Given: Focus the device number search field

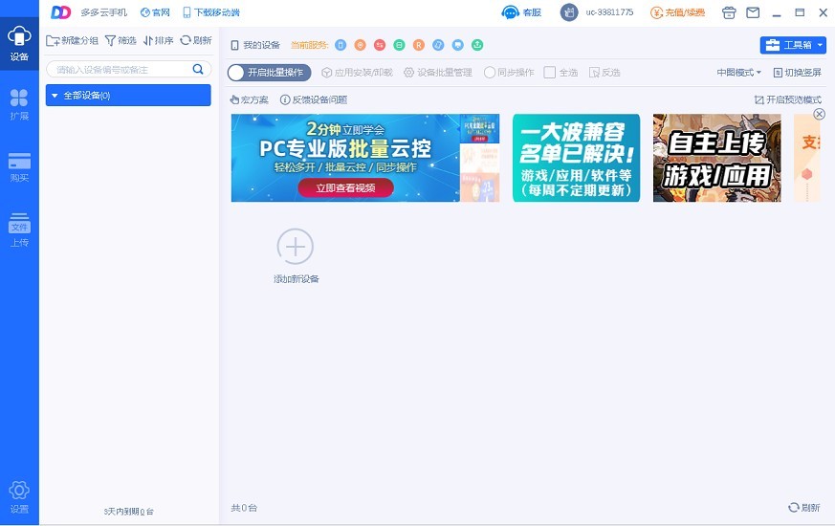Looking at the screenshot, I should pyautogui.click(x=122, y=69).
